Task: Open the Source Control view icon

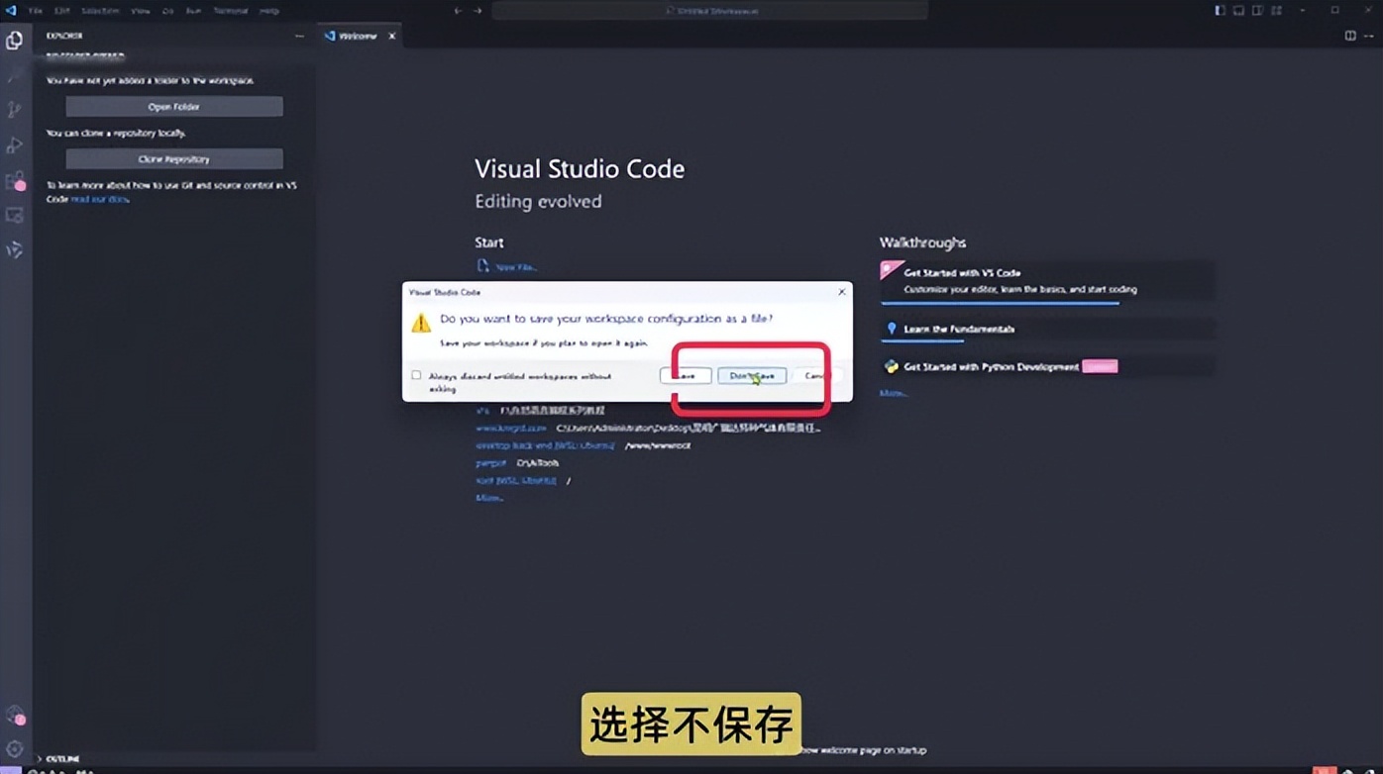Action: pos(15,110)
